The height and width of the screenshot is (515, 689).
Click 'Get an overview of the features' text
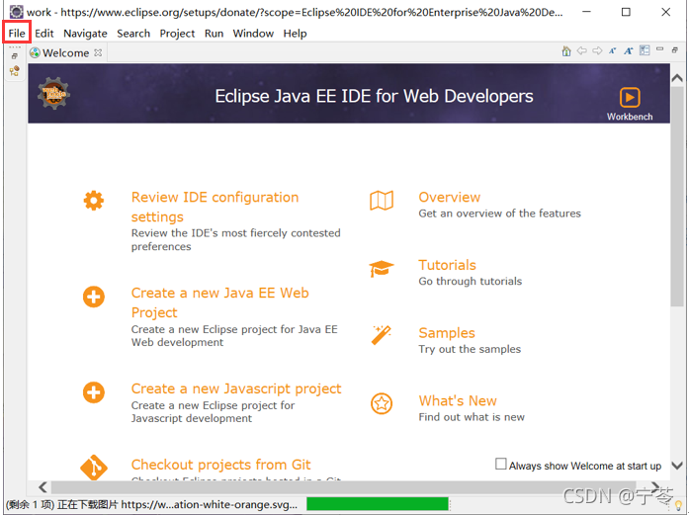click(x=499, y=214)
